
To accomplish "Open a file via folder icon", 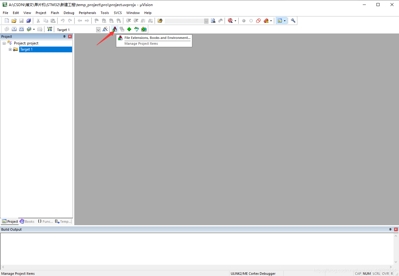I will pyautogui.click(x=14, y=21).
